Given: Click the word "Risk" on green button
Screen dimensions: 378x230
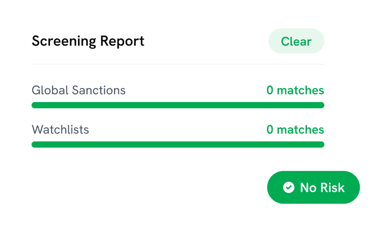Looking at the screenshot, I should (333, 187).
